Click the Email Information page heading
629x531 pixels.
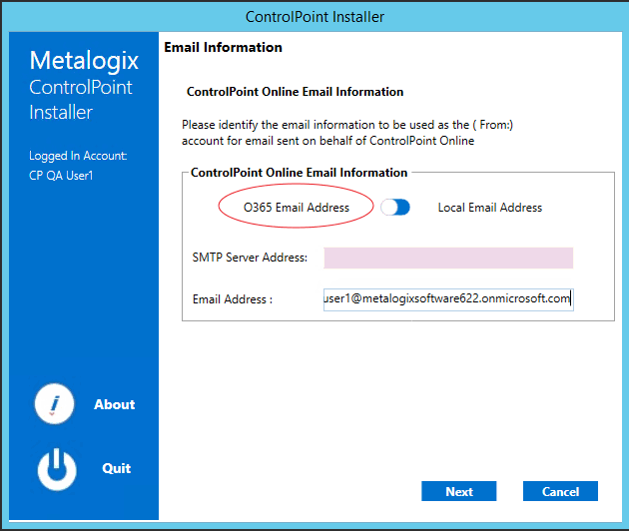pos(223,47)
